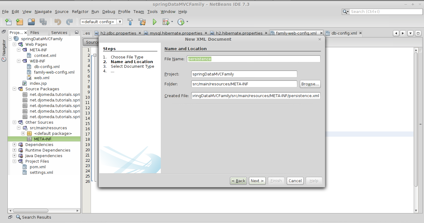Switch to the Files tab
424x223 pixels.
click(x=35, y=32)
